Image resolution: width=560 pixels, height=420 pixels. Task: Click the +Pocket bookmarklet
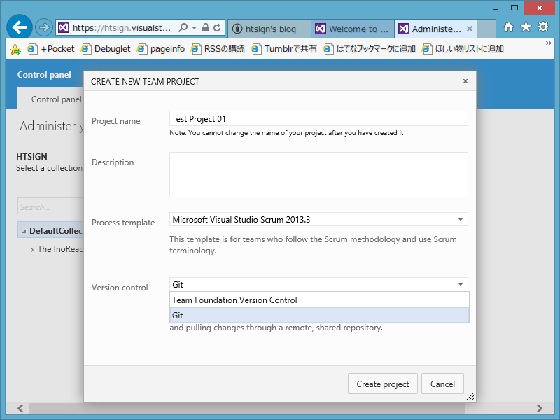(x=52, y=49)
